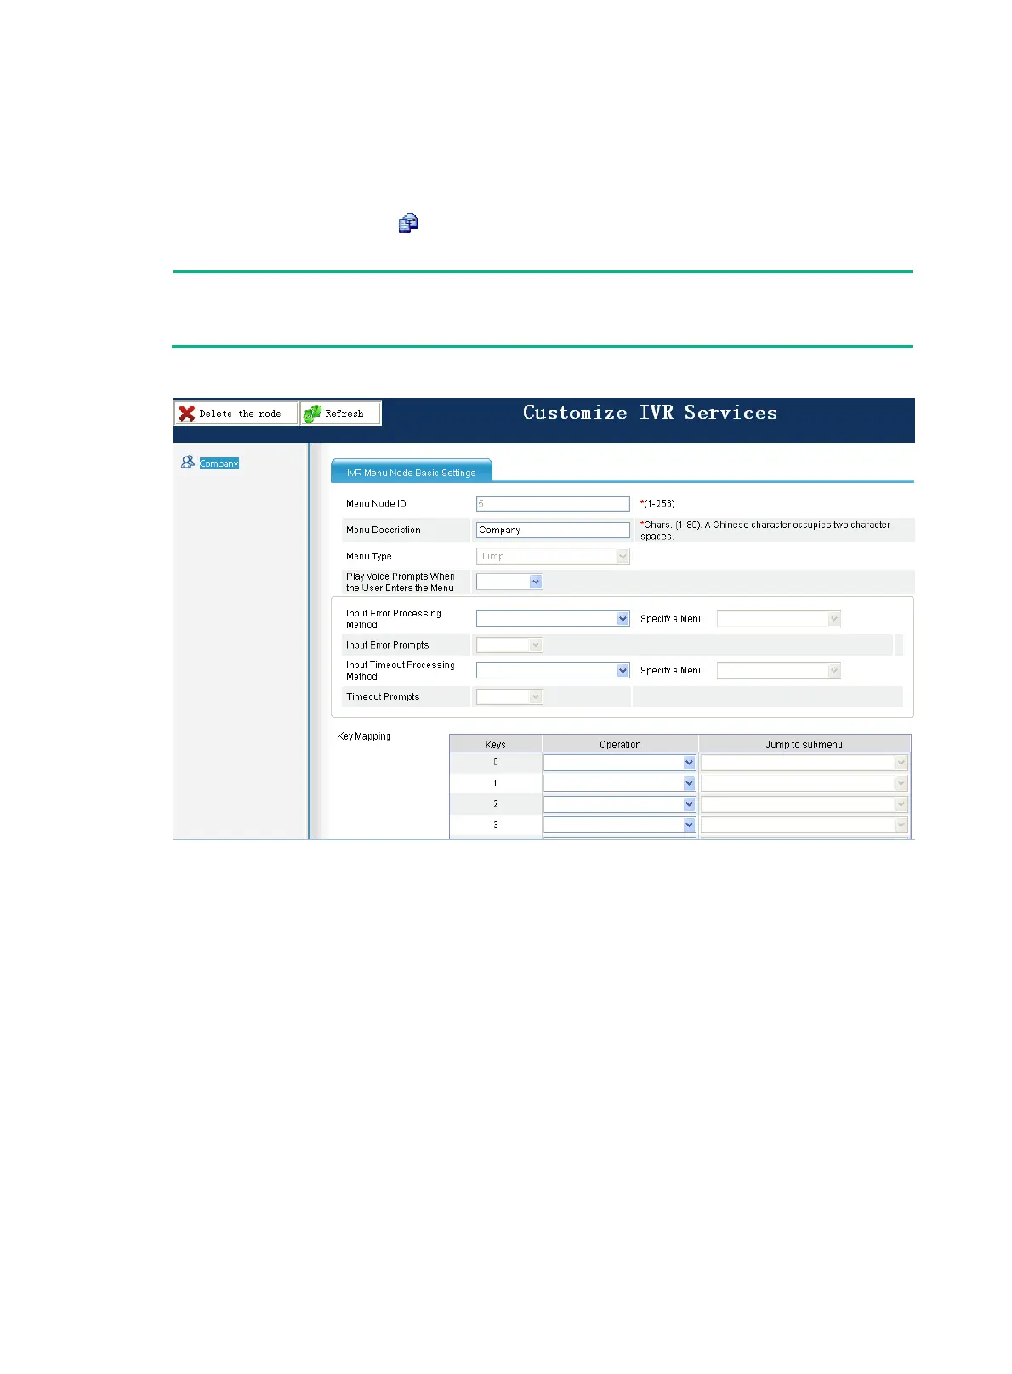Click the *(1-256) range hint
Screen dimensions: 1012x1374
(657, 503)
